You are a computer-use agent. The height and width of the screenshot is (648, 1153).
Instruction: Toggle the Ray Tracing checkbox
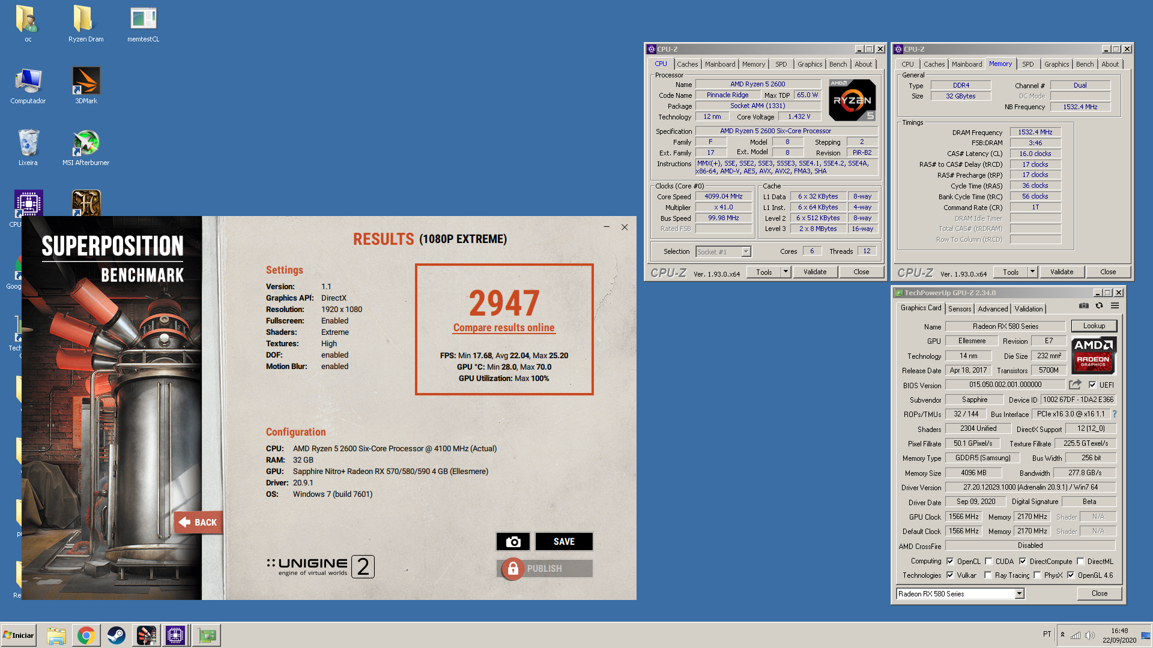(x=988, y=575)
